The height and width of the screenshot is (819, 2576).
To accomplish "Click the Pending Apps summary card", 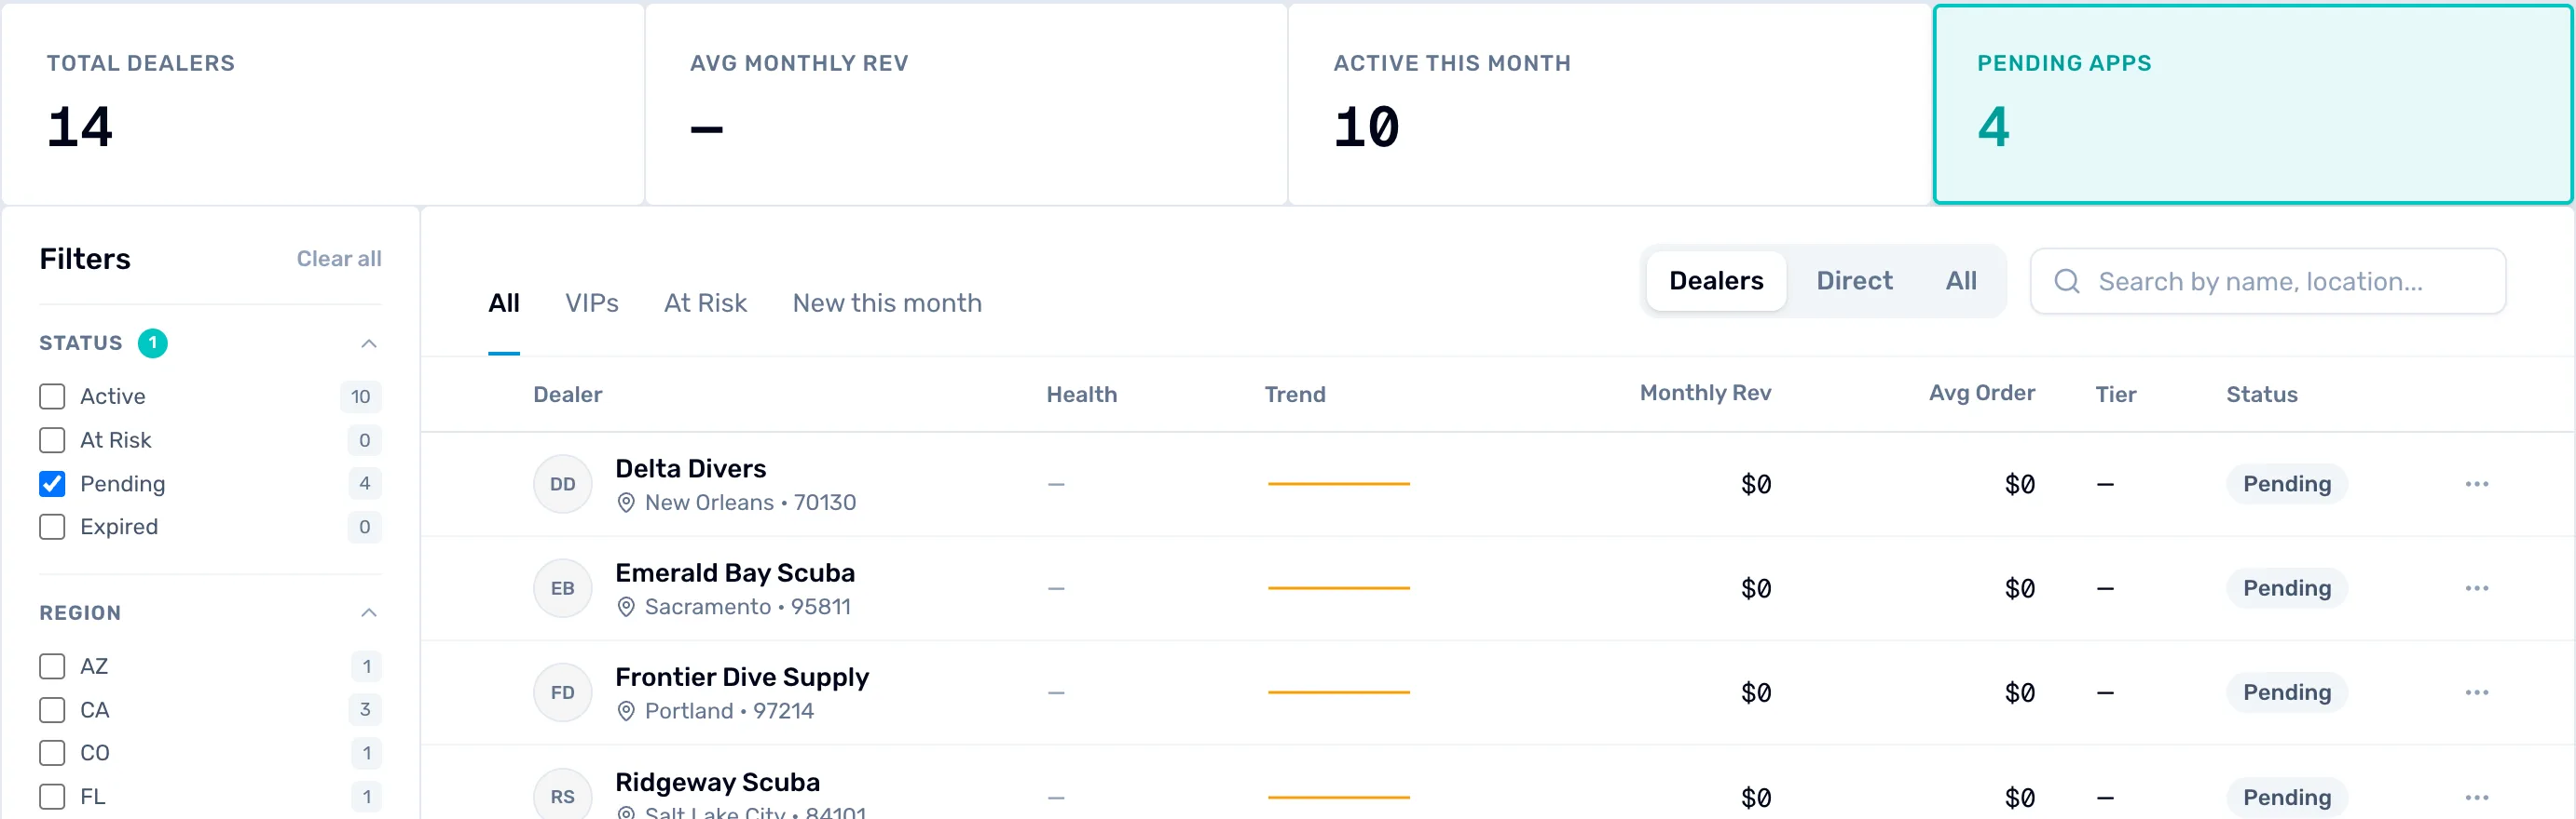I will (2253, 104).
